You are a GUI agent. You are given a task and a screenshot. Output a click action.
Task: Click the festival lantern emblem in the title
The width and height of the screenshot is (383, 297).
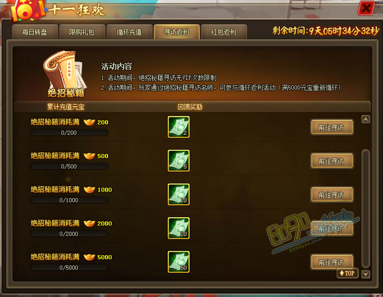click(28, 10)
